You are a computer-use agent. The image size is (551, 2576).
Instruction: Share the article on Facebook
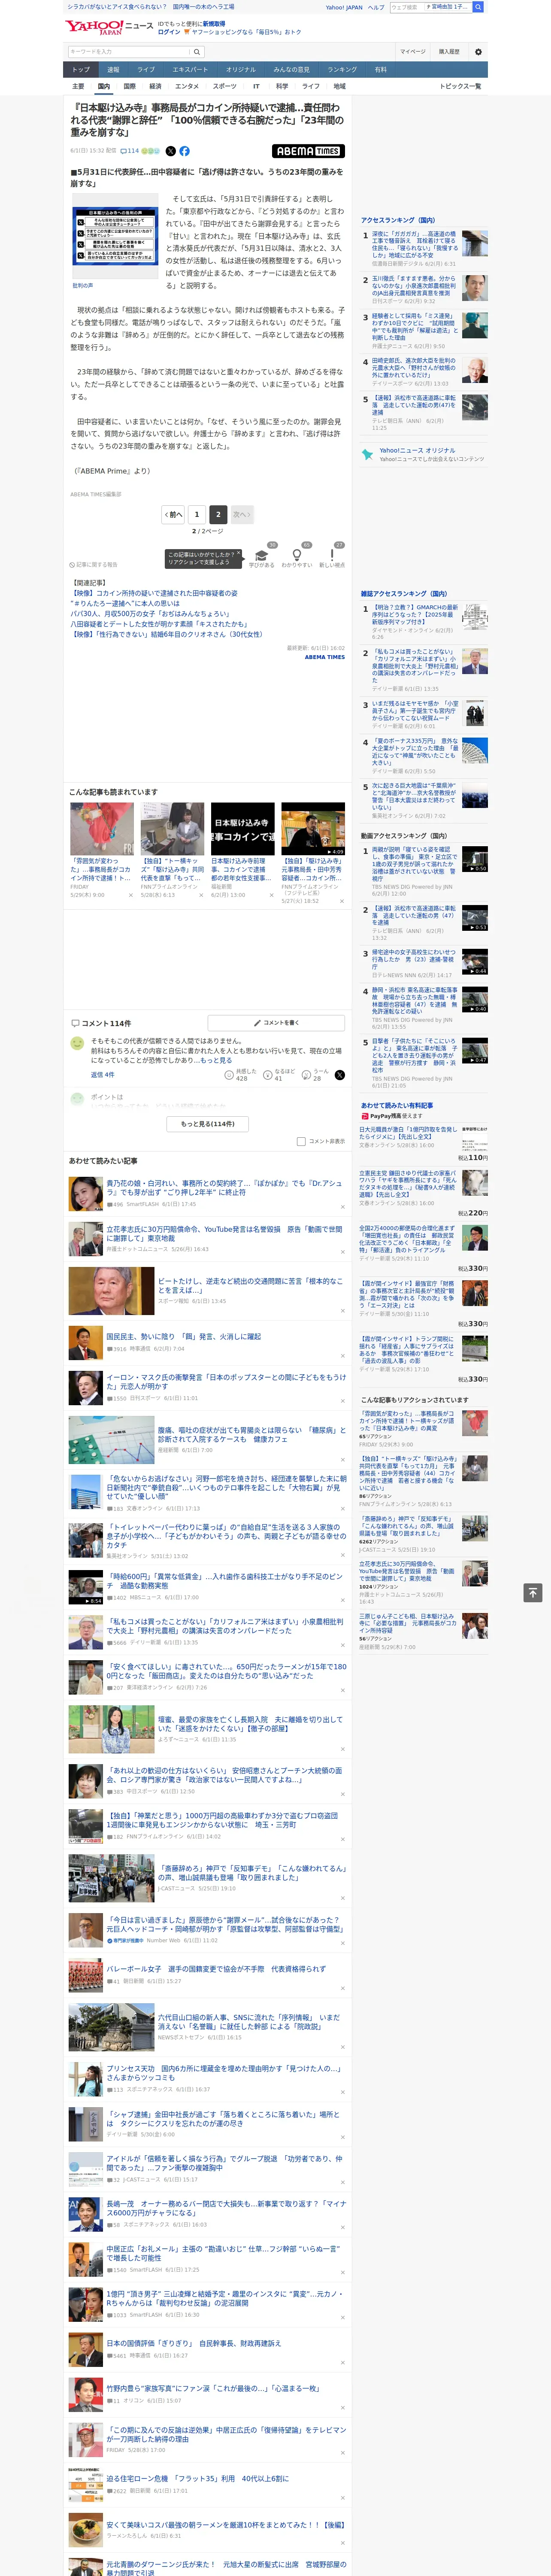[x=184, y=151]
